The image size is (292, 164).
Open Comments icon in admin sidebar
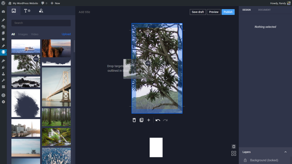(3, 39)
